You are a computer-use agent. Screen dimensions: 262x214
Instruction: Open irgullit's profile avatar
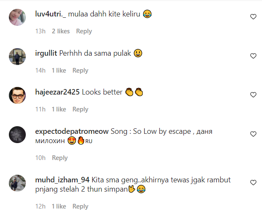17,57
